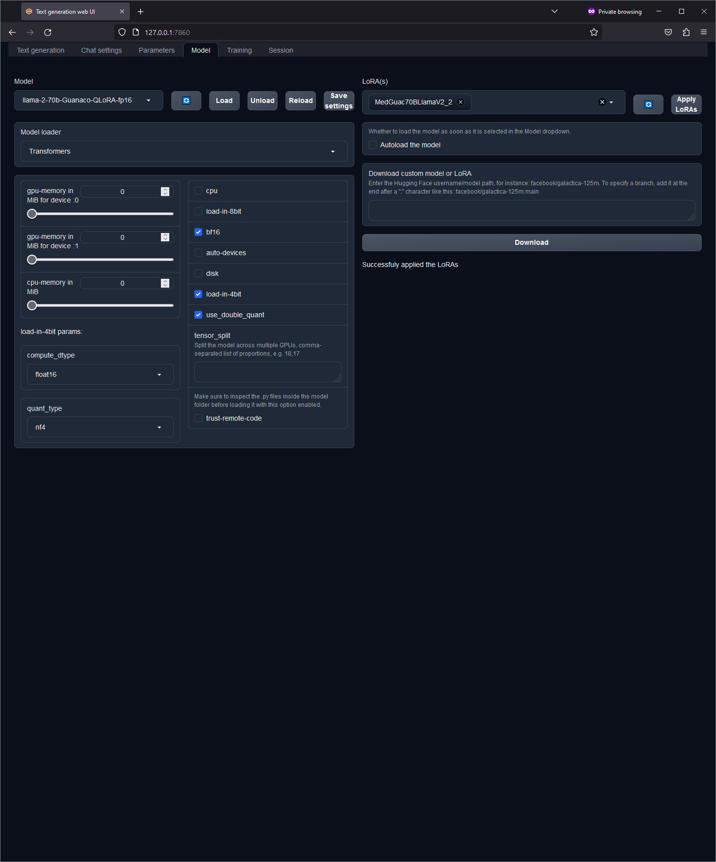Click the Private browsing indicator
Image resolution: width=716 pixels, height=862 pixels.
(x=615, y=11)
